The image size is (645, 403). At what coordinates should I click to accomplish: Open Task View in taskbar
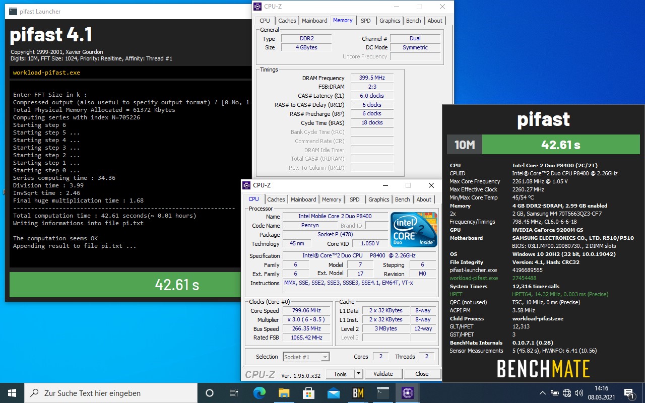(234, 393)
